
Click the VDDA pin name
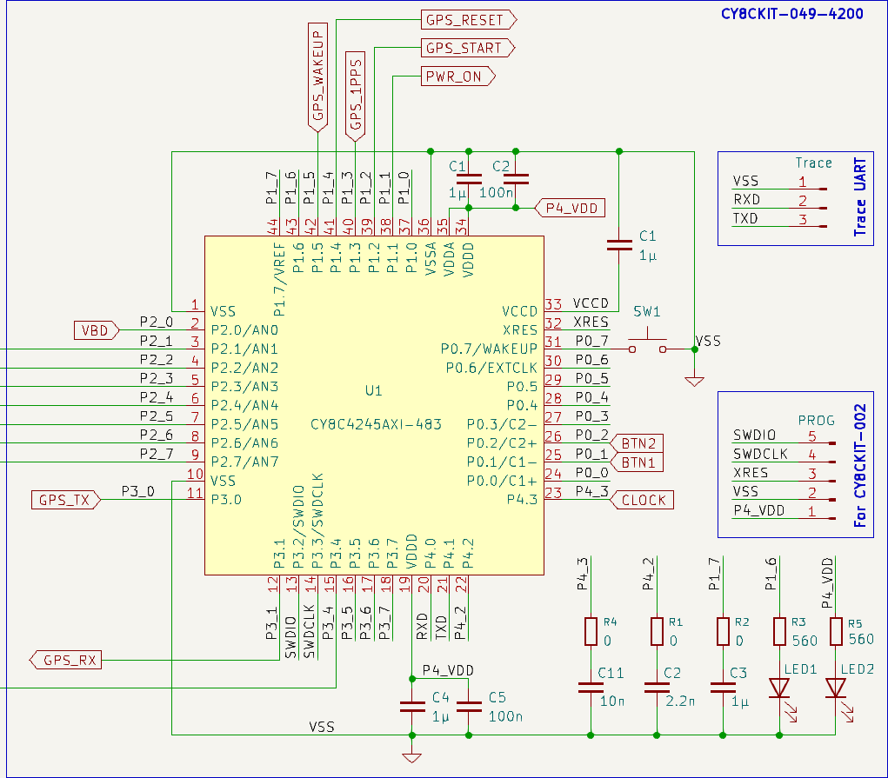pyautogui.click(x=449, y=259)
